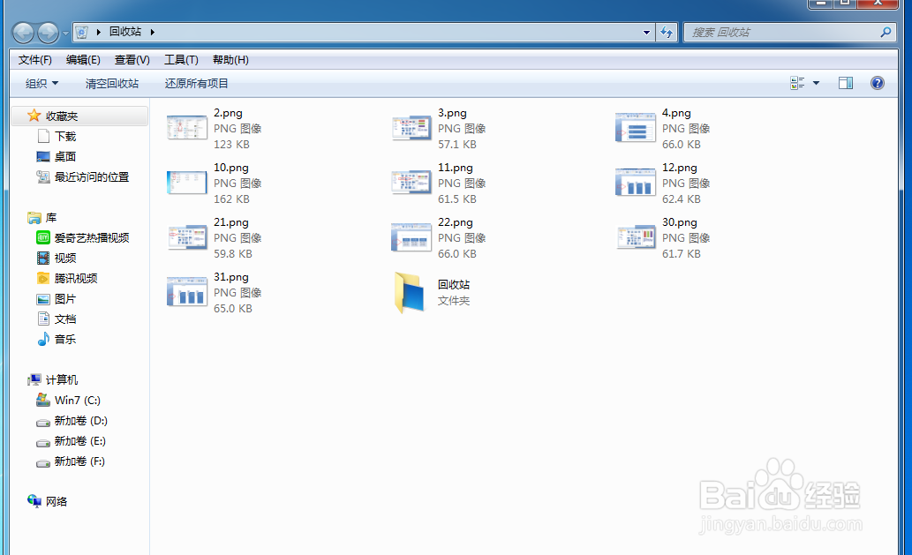Select the 10.png thumbnail
The image size is (912, 555).
186,183
